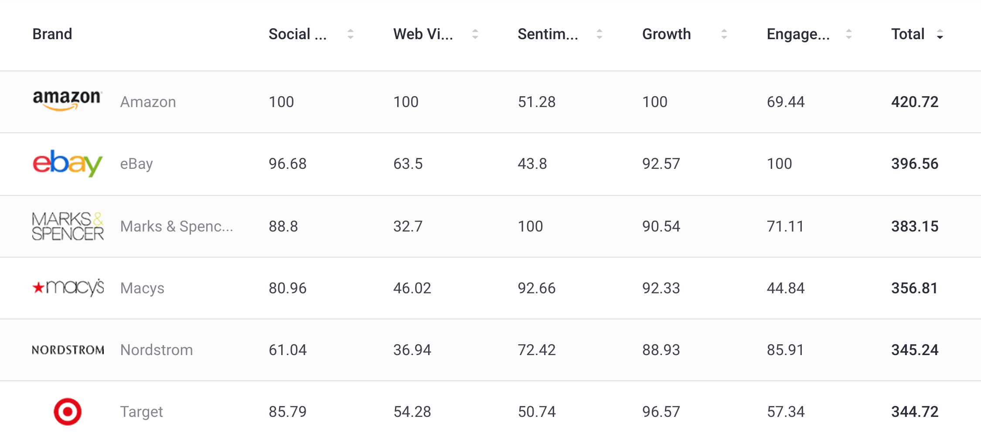Click the eBay logo icon
The image size is (981, 443).
click(x=68, y=163)
